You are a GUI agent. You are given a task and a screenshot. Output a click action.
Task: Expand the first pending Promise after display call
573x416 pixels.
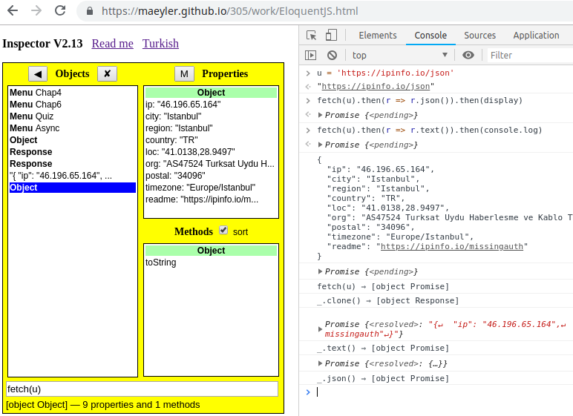point(320,115)
